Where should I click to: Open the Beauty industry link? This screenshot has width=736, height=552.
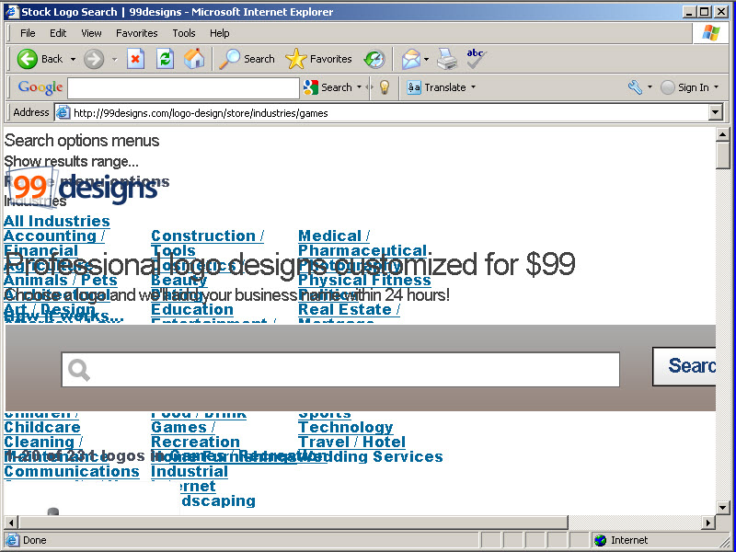point(178,281)
